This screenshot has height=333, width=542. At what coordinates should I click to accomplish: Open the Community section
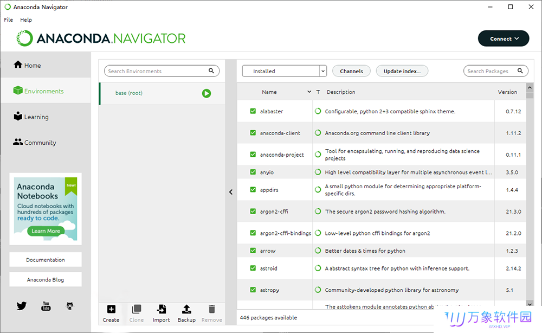[x=46, y=142]
